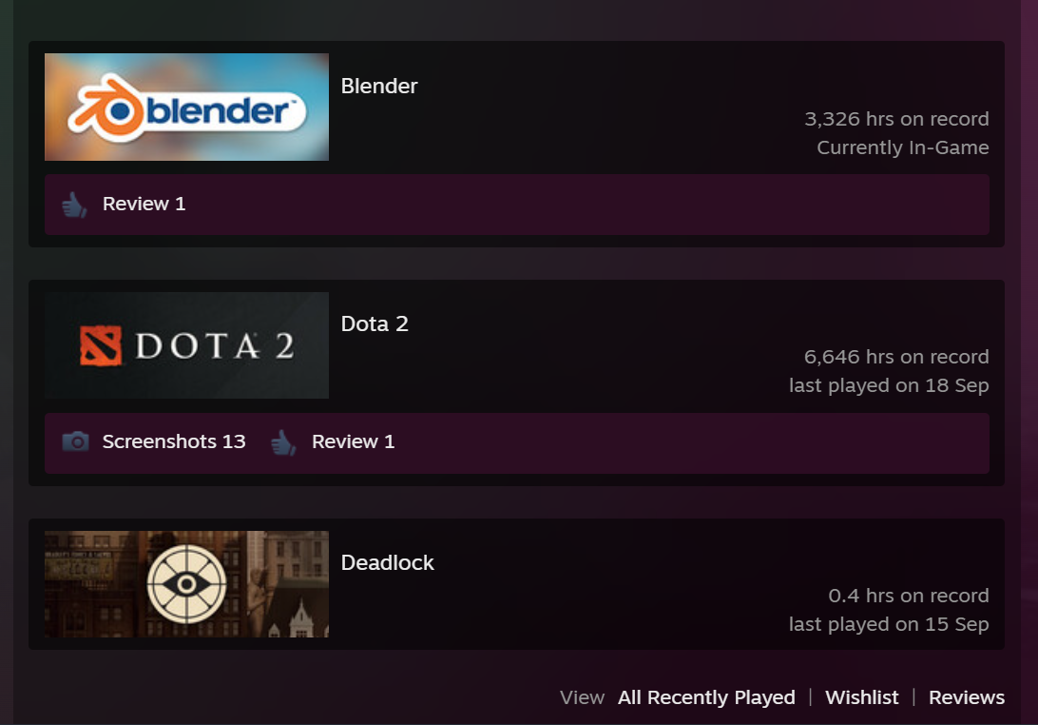This screenshot has height=725, width=1038.
Task: Click the Currently In-Game status
Action: pyautogui.click(x=903, y=147)
